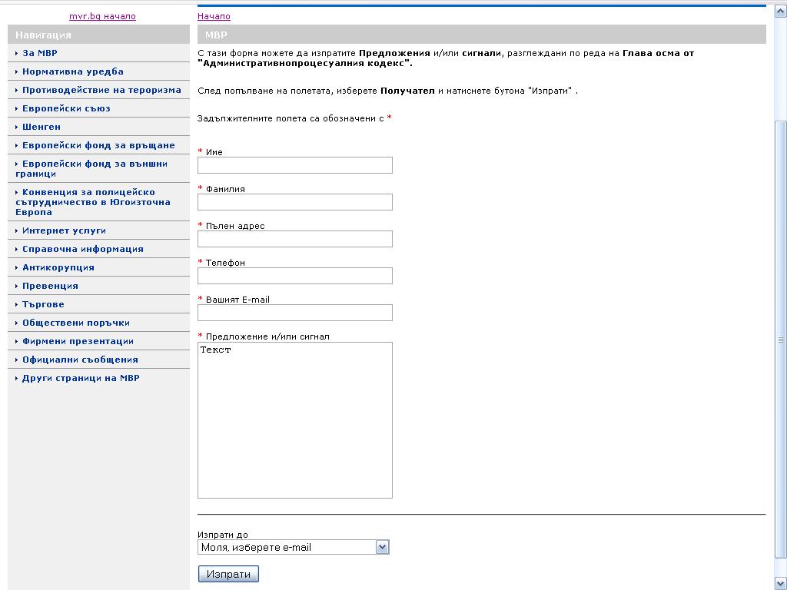Open the 'Изпрати до' e-mail dropdown
Screen dimensions: 787x590
click(x=294, y=547)
